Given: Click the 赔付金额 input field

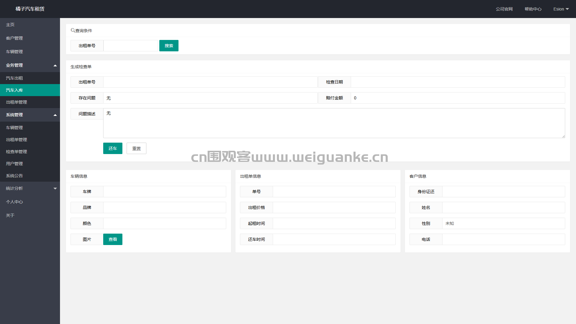Looking at the screenshot, I should pos(458,98).
